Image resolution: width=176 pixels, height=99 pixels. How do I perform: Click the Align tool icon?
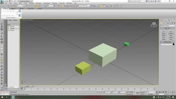(94, 6)
